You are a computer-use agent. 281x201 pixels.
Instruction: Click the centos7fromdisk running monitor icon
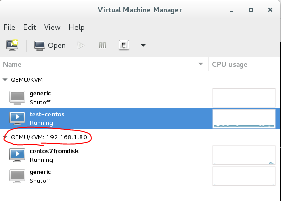pos(17,155)
